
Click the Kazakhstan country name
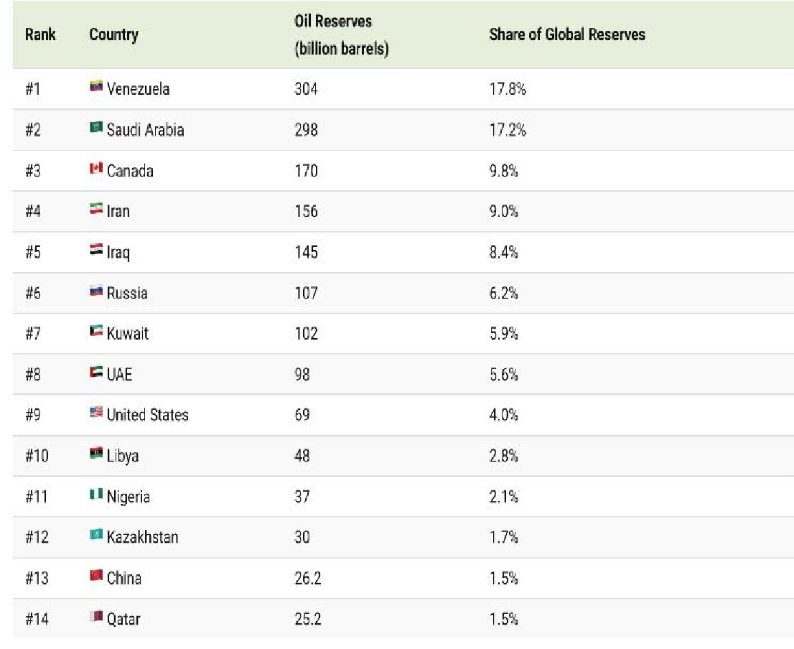[143, 537]
